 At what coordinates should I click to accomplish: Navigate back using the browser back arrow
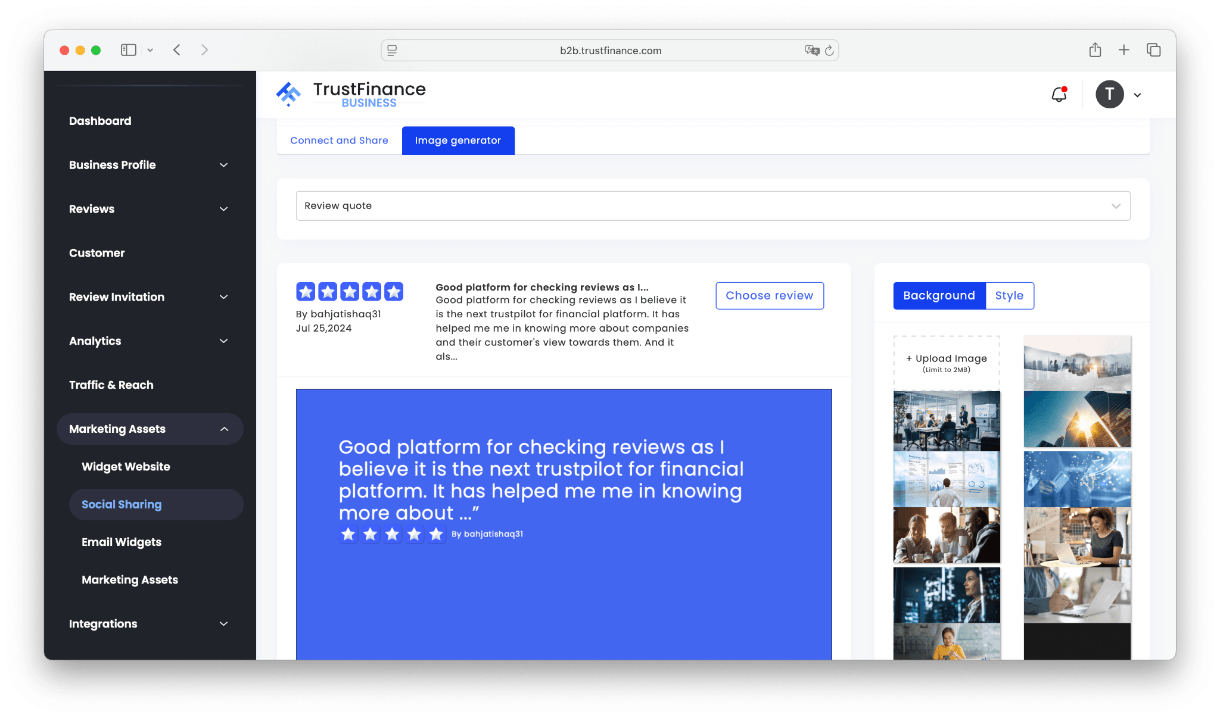[177, 50]
